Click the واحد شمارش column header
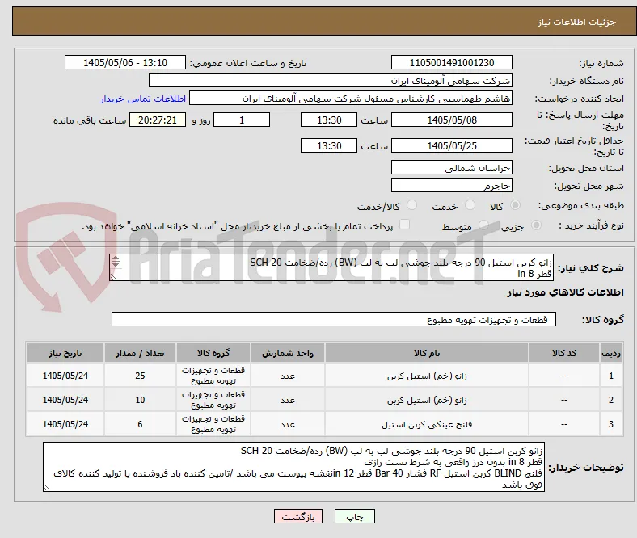The image size is (637, 538). [x=288, y=353]
